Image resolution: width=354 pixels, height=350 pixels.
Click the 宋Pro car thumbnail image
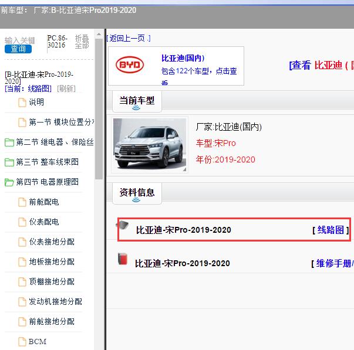pos(150,145)
